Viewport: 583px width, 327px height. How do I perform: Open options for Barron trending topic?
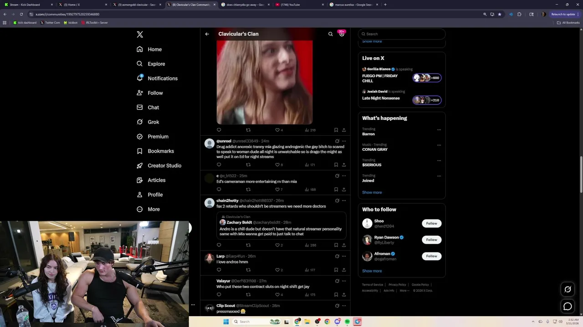[x=439, y=129]
